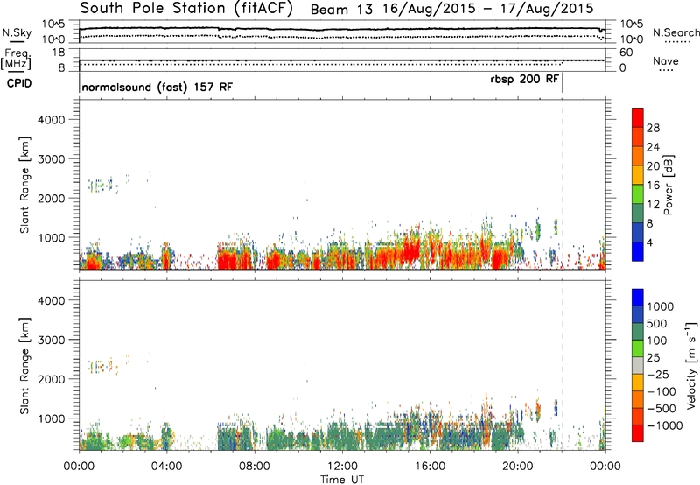
Task: Click the '3000' range tick of power panel
Action: (52, 159)
